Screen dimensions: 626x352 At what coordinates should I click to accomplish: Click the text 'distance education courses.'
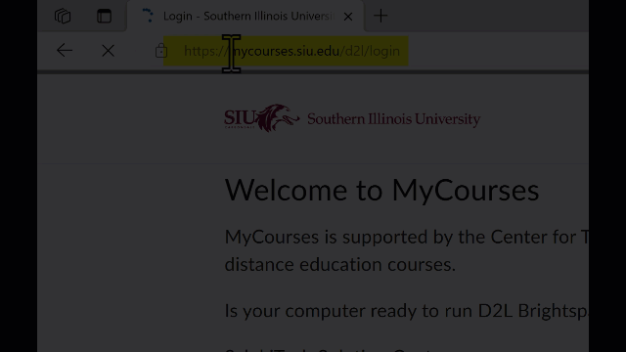point(340,264)
